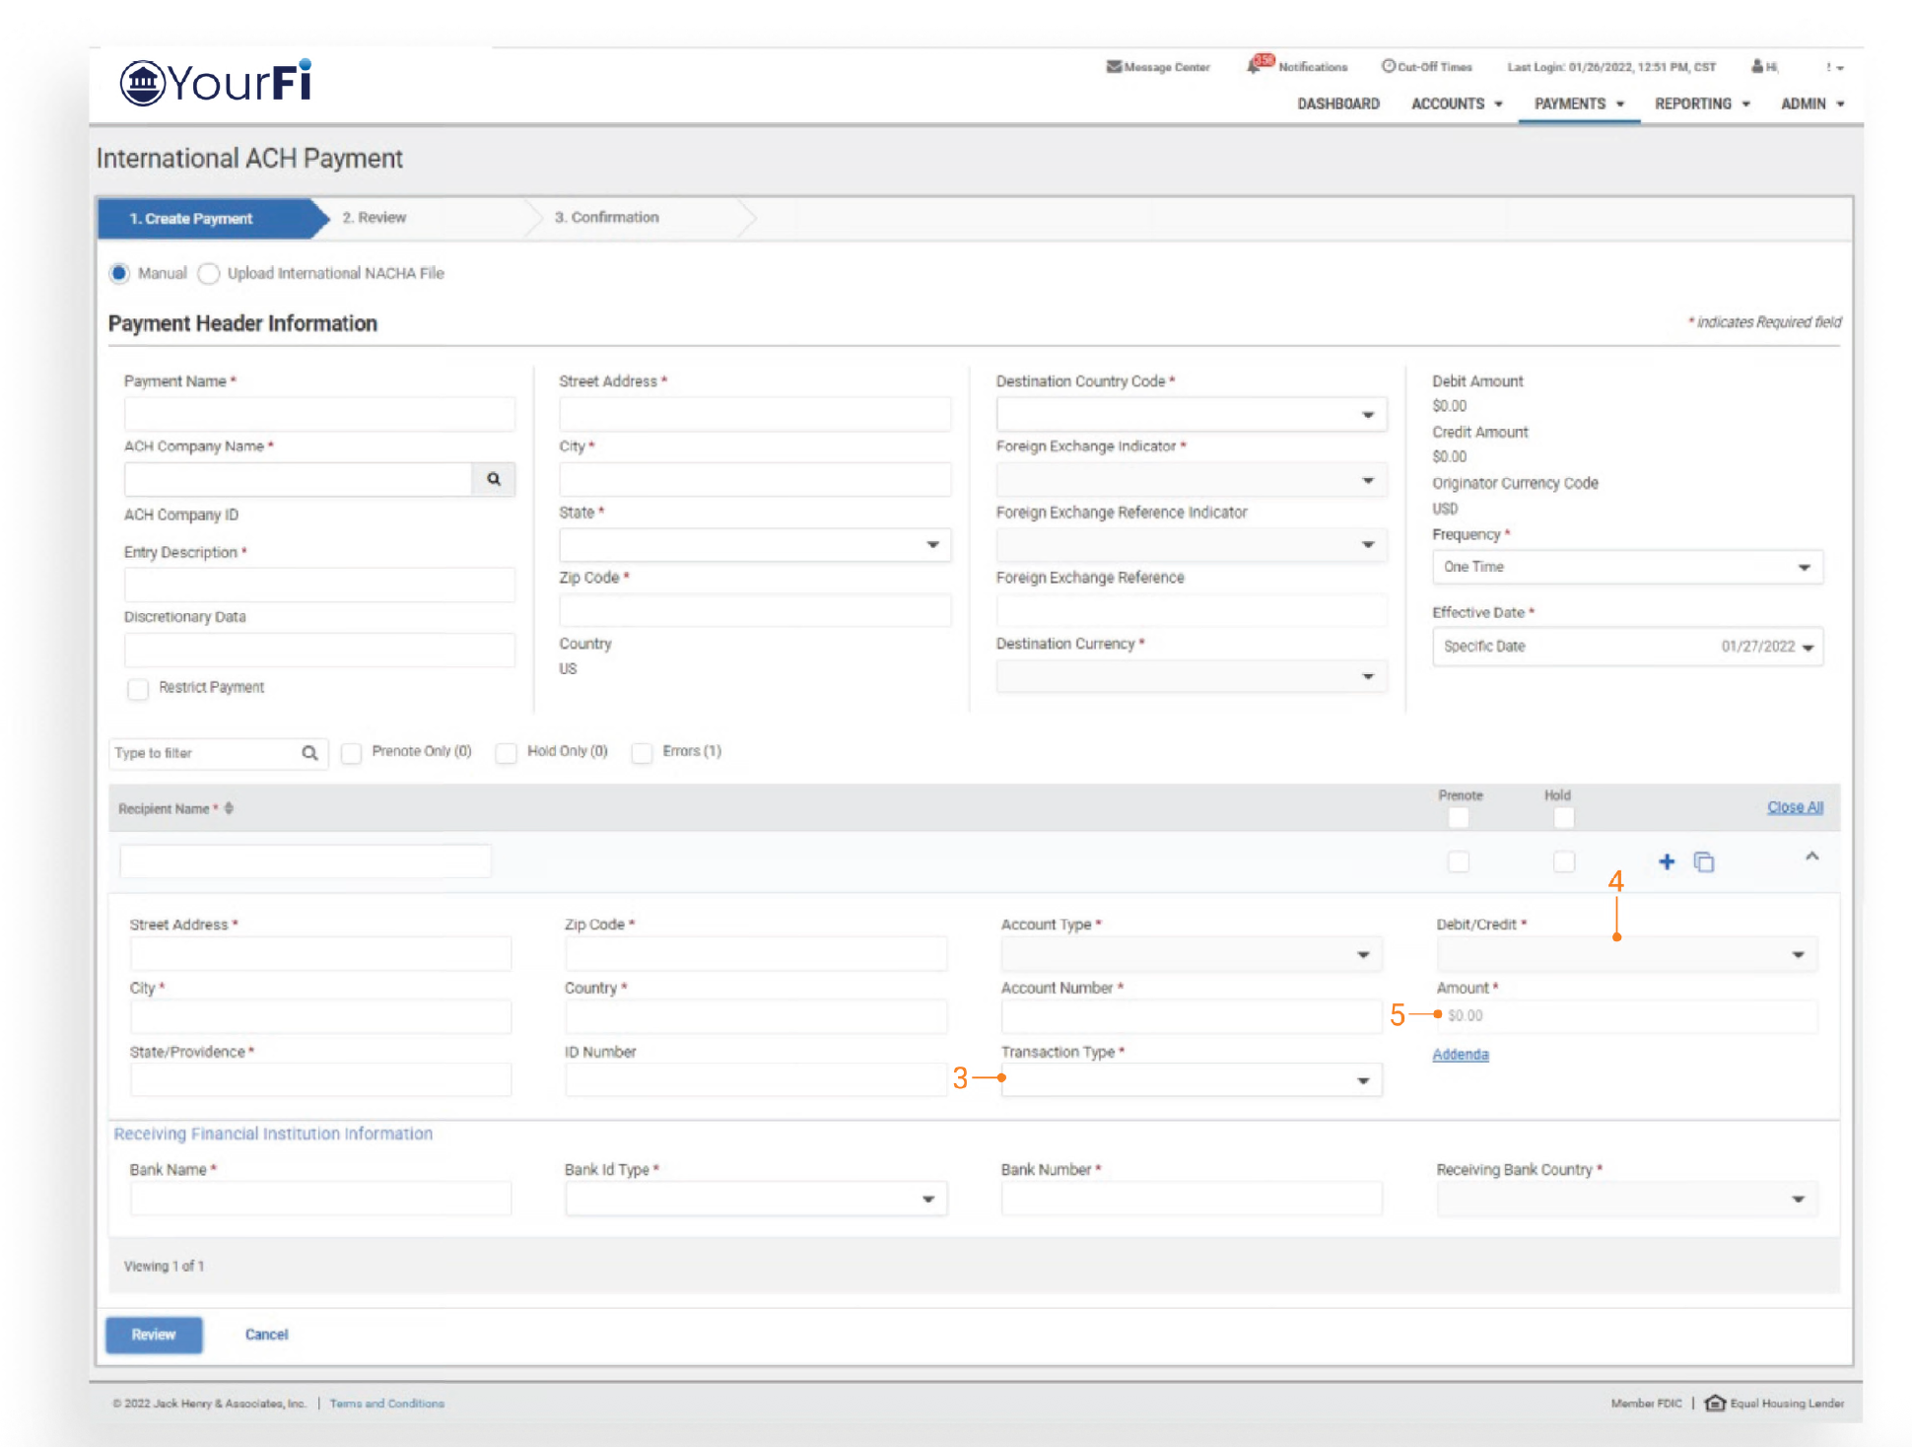Image resolution: width=1912 pixels, height=1447 pixels.
Task: Expand the Frequency dropdown
Action: tap(1626, 567)
